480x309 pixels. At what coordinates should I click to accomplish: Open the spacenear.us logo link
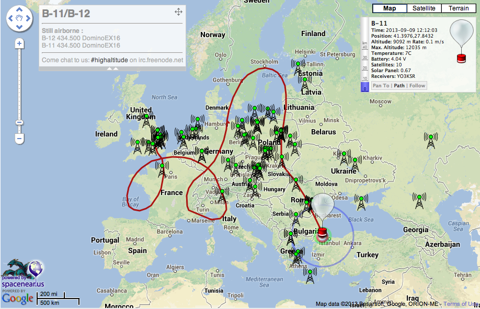click(23, 274)
